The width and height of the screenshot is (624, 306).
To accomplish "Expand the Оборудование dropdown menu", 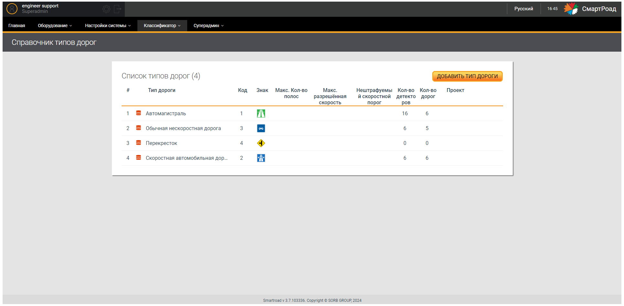I will coord(55,25).
